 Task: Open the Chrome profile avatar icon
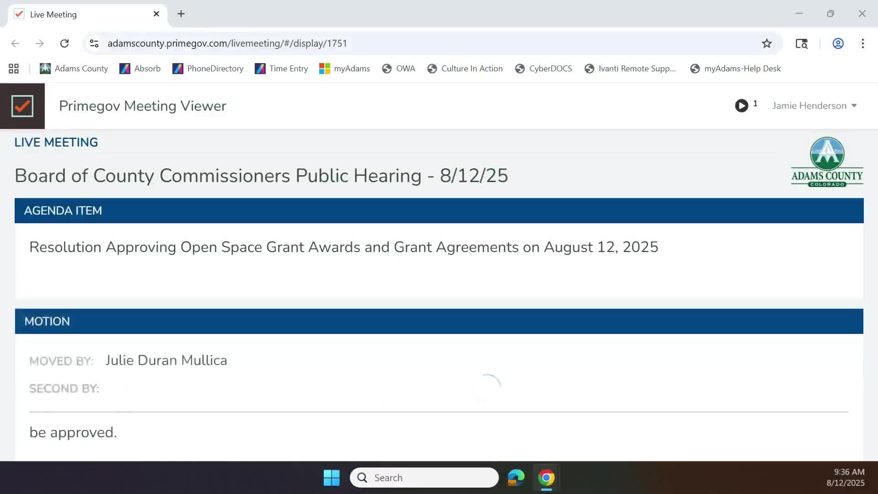coord(838,43)
